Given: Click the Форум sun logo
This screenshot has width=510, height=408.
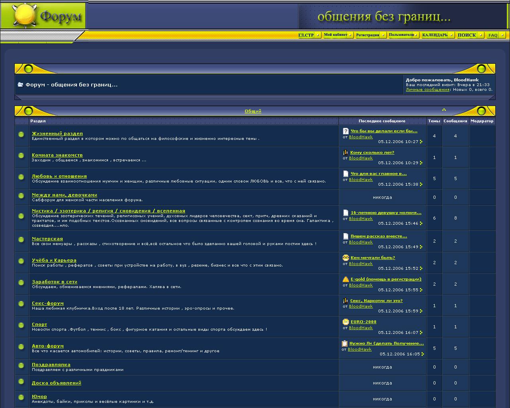Looking at the screenshot, I should 24,16.
